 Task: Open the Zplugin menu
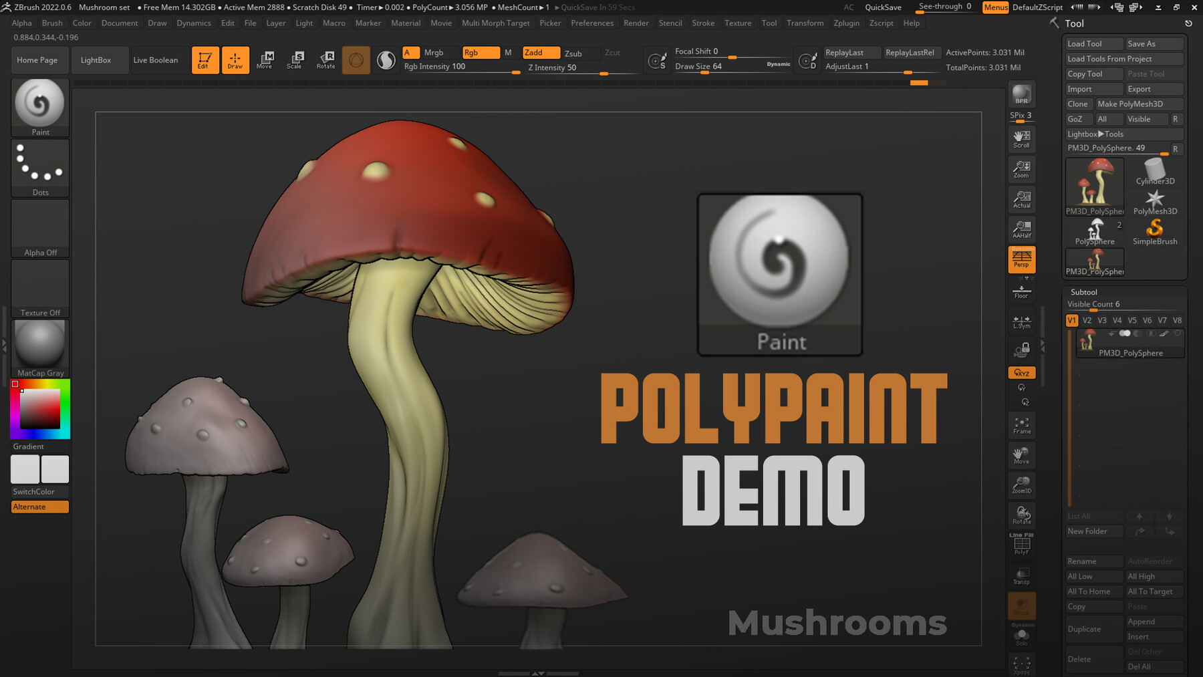pyautogui.click(x=846, y=23)
